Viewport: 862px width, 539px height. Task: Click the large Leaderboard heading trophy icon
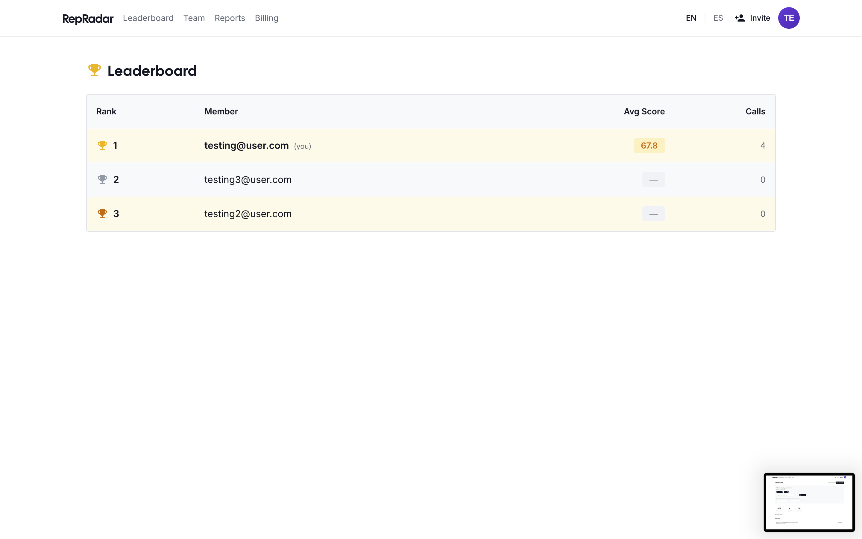pos(94,70)
